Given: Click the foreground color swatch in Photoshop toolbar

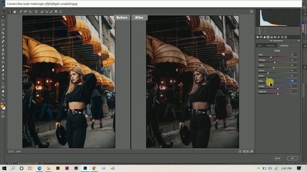Looking at the screenshot, I should coord(2,107).
